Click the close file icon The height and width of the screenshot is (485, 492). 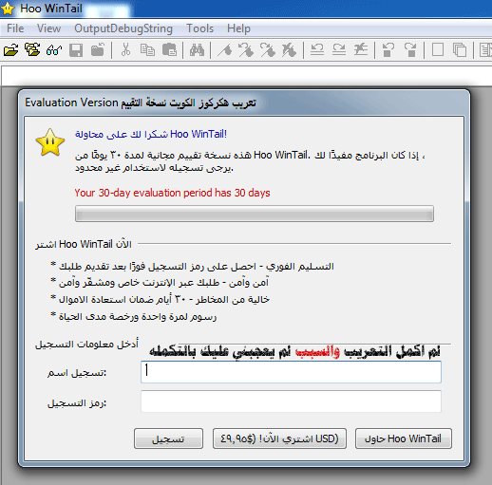[x=98, y=50]
